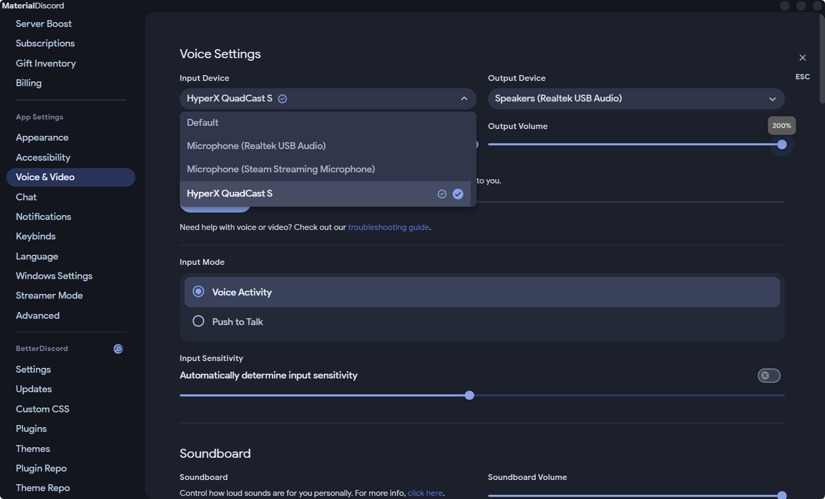Collapse the Input Device dropdown chevron

[x=464, y=99]
